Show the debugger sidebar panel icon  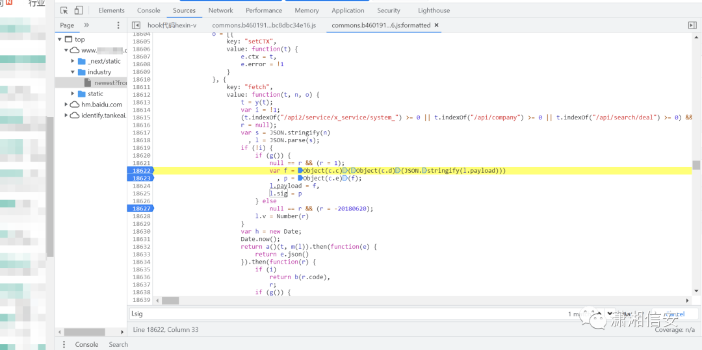[692, 25]
